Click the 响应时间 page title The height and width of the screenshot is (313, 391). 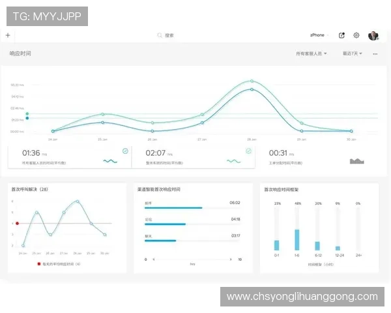(x=20, y=53)
